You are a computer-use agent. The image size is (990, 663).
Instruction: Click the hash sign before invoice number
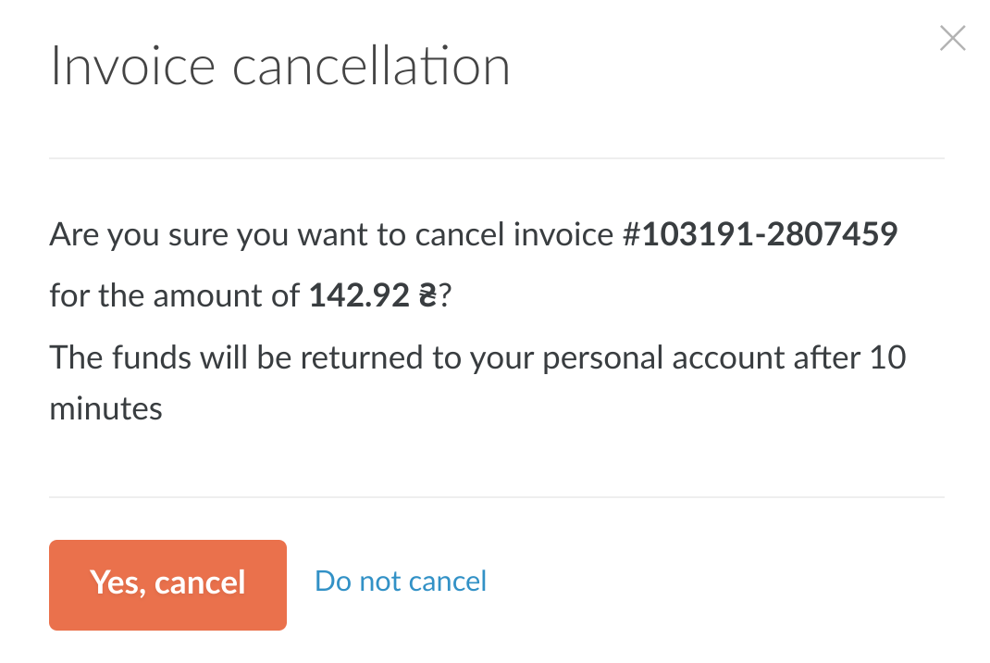633,235
